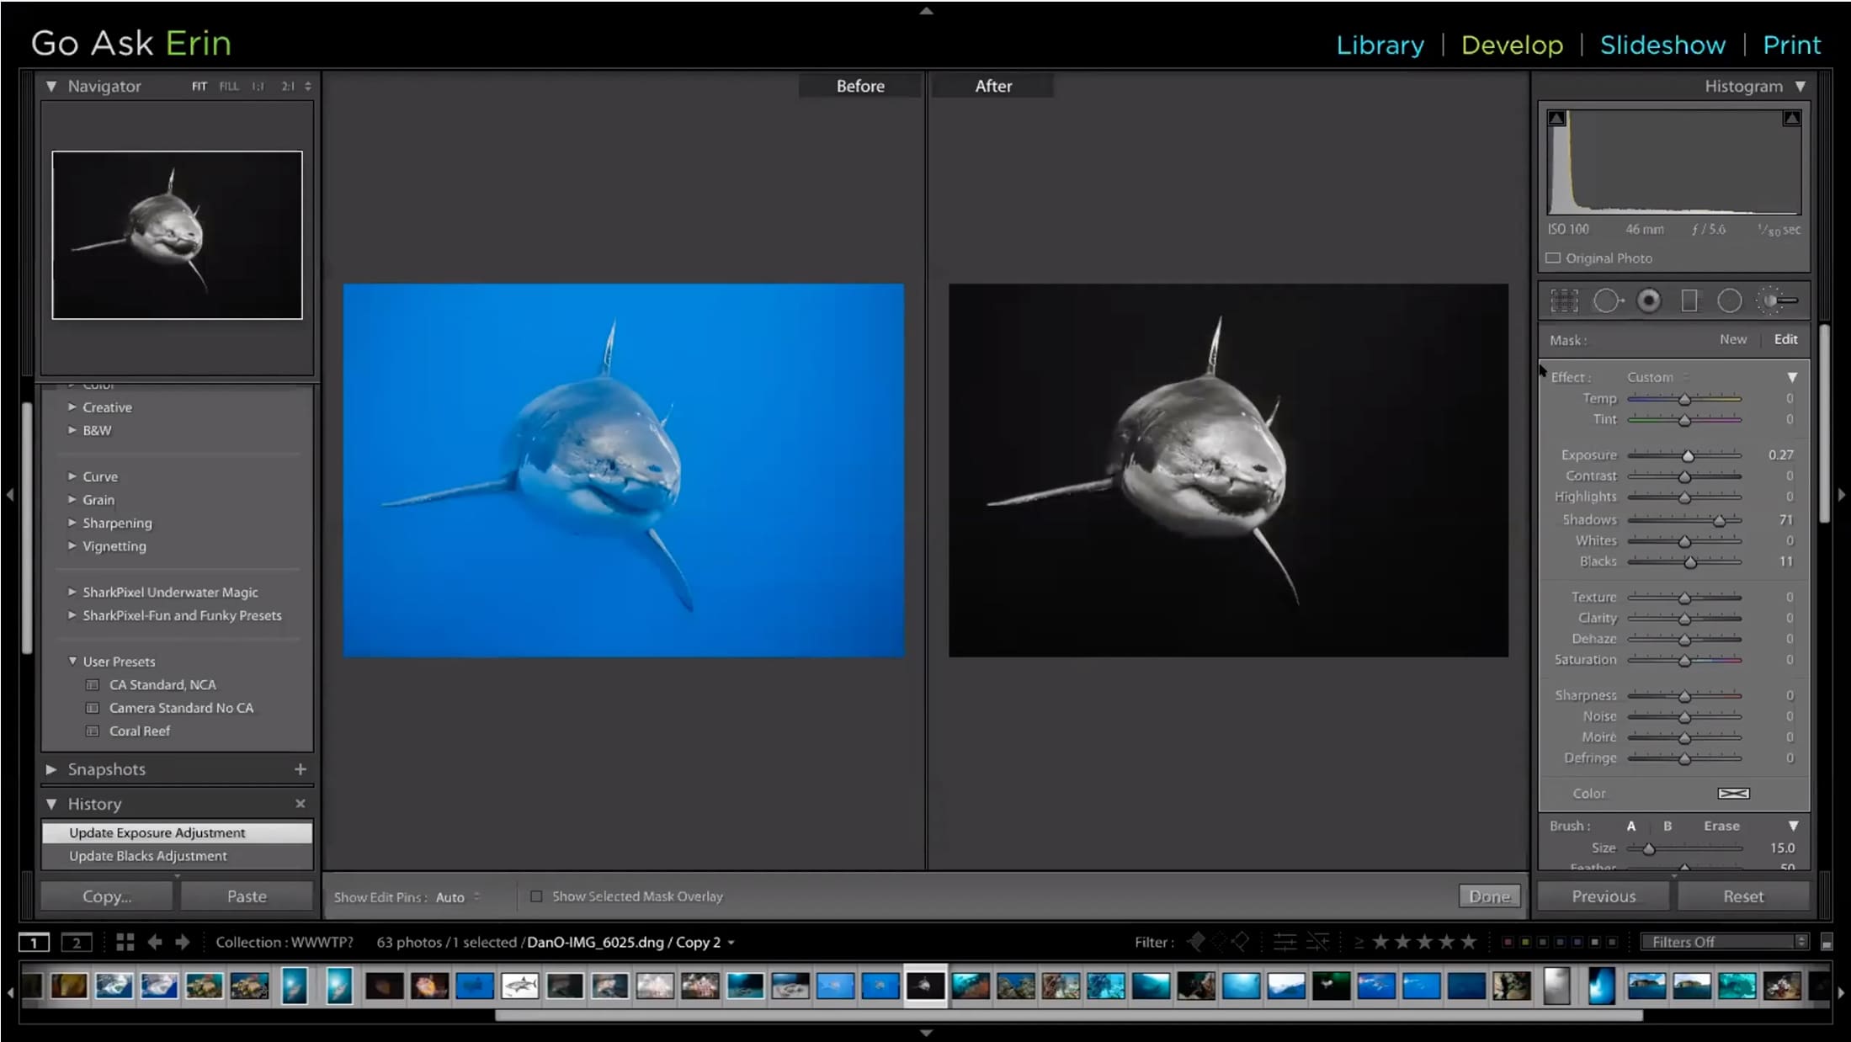
Task: Toggle Show Selected Mask Overlay checkbox
Action: point(536,896)
